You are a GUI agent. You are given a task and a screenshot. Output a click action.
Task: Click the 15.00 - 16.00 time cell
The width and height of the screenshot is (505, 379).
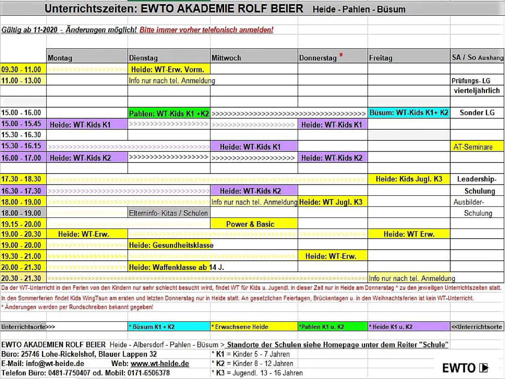23,113
